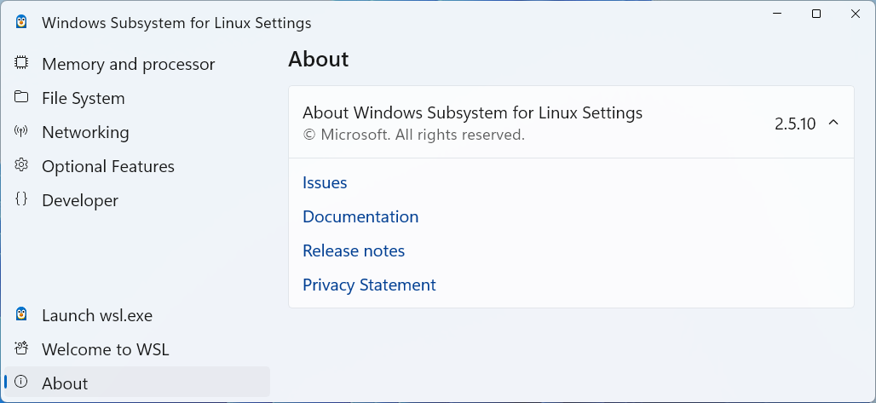Switch to Networking settings
This screenshot has width=876, height=403.
tap(137, 131)
